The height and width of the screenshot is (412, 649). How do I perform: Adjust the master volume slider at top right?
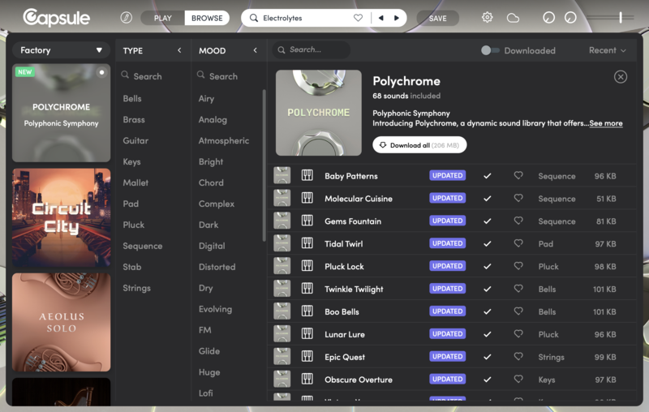click(621, 17)
